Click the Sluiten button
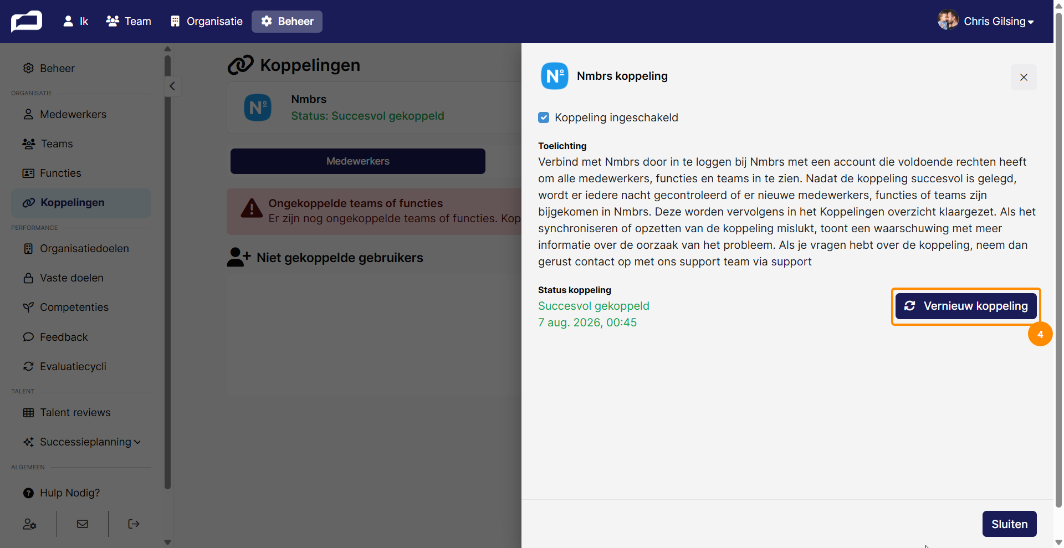Viewport: 1064px width, 548px height. pos(1009,524)
